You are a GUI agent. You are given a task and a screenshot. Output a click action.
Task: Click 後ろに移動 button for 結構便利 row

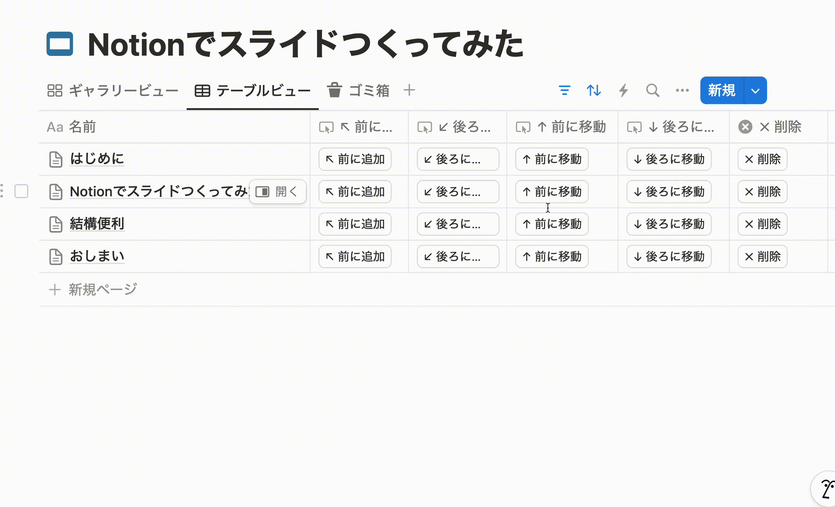(x=669, y=224)
